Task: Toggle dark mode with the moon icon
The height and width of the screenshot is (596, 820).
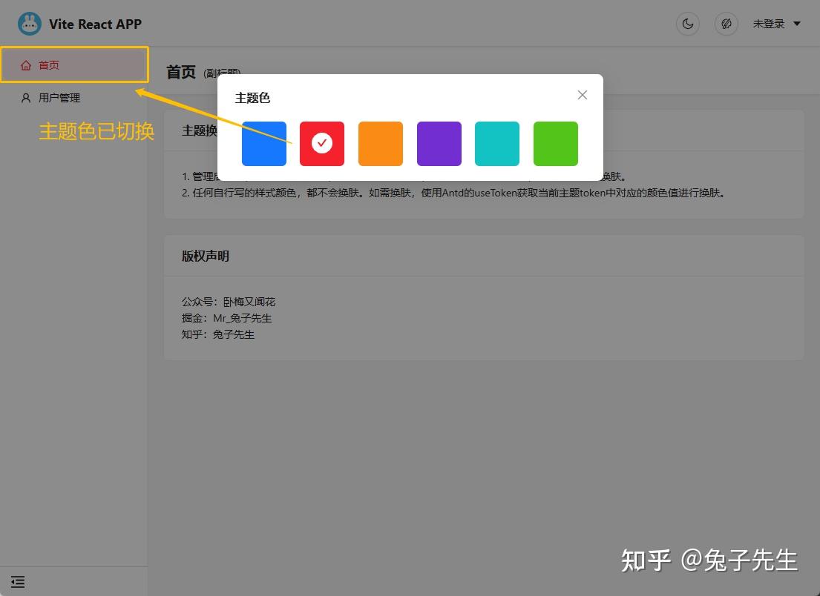Action: tap(687, 23)
